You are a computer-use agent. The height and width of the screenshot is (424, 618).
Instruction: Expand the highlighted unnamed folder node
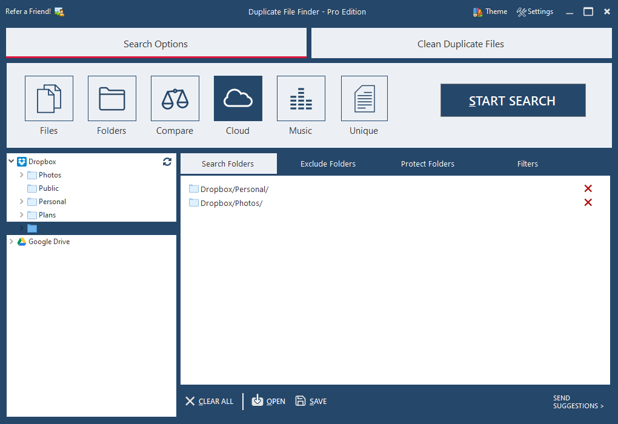click(x=22, y=228)
